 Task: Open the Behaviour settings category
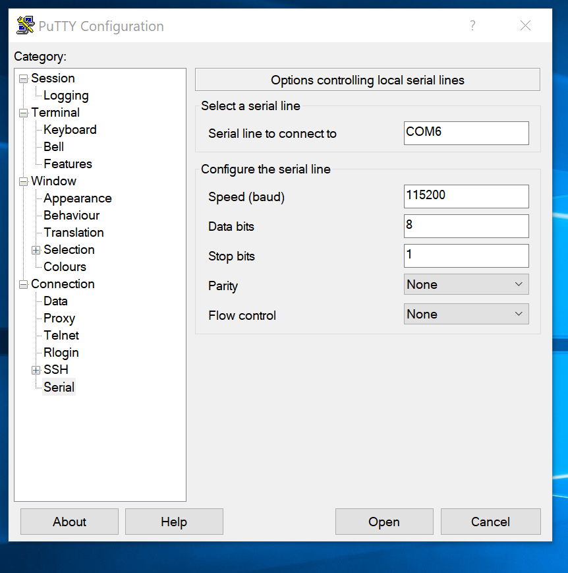tap(72, 216)
